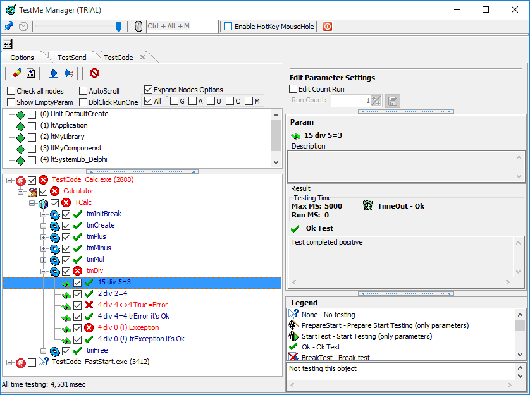Click the red stop testing icon
Screen dimensions: 530x395
pyautogui.click(x=94, y=73)
